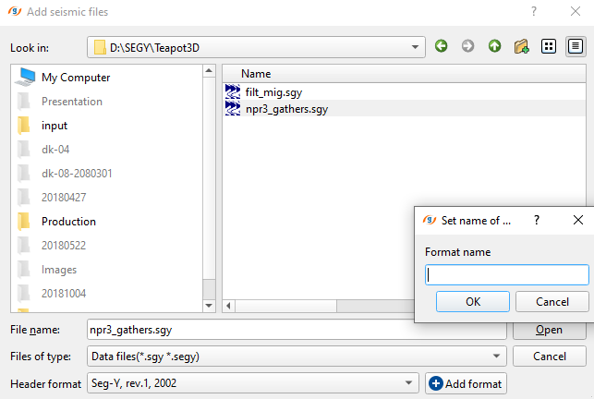Open the Production folder in sidebar

pyautogui.click(x=68, y=222)
